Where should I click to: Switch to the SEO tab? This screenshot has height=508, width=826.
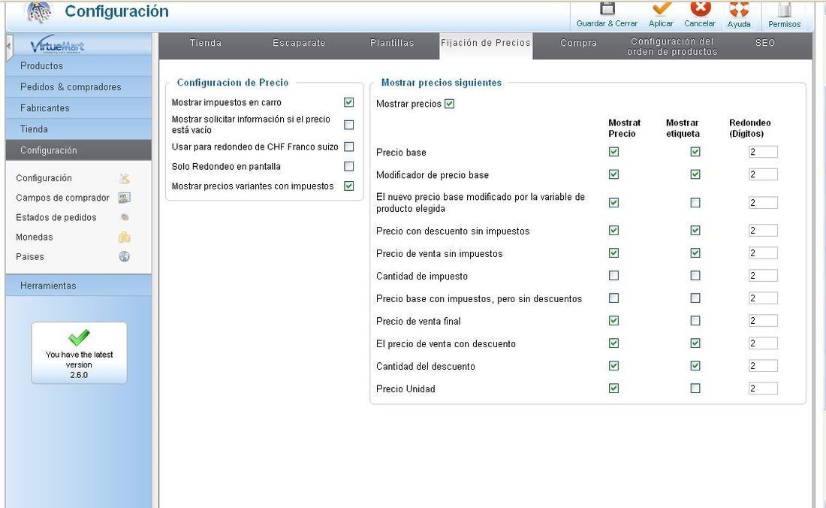click(x=765, y=43)
